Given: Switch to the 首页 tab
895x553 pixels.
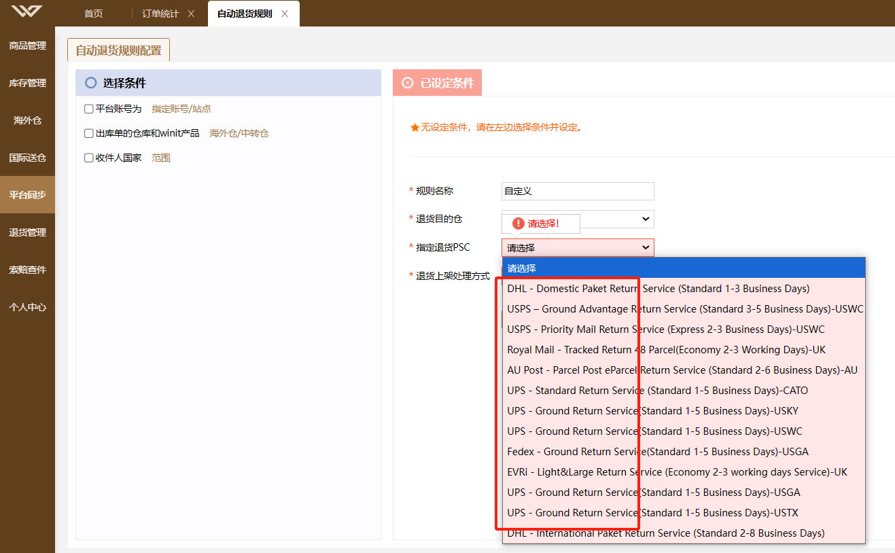Looking at the screenshot, I should tap(93, 14).
